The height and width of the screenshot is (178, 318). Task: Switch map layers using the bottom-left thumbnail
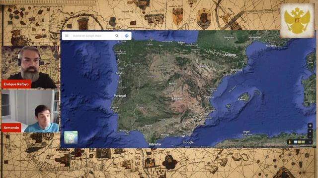[71, 137]
